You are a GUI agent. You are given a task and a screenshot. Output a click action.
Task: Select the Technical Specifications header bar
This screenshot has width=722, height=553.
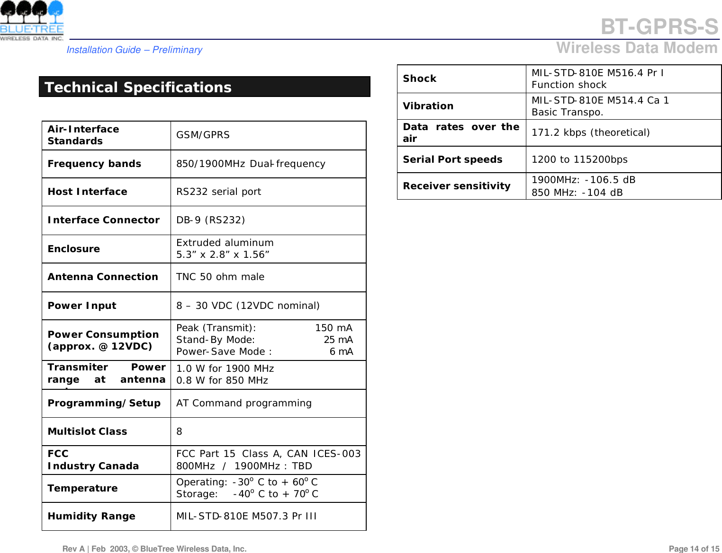205,87
